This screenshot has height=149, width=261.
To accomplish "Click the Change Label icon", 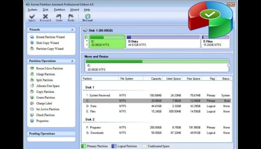I will tap(32, 103).
